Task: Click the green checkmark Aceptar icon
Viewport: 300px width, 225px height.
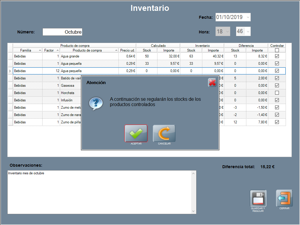Action: coord(136,134)
